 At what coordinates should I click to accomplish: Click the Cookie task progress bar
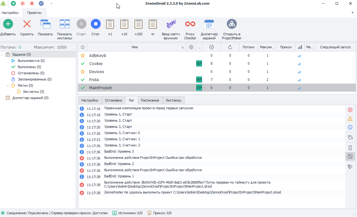pyautogui.click(x=199, y=63)
